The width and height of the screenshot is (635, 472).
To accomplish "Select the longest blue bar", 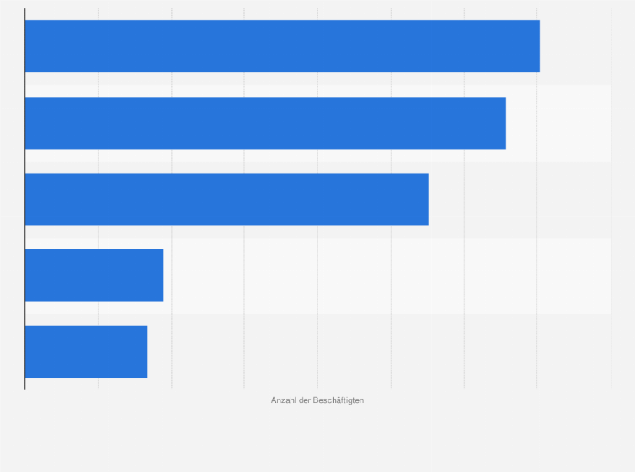I will click(x=282, y=46).
